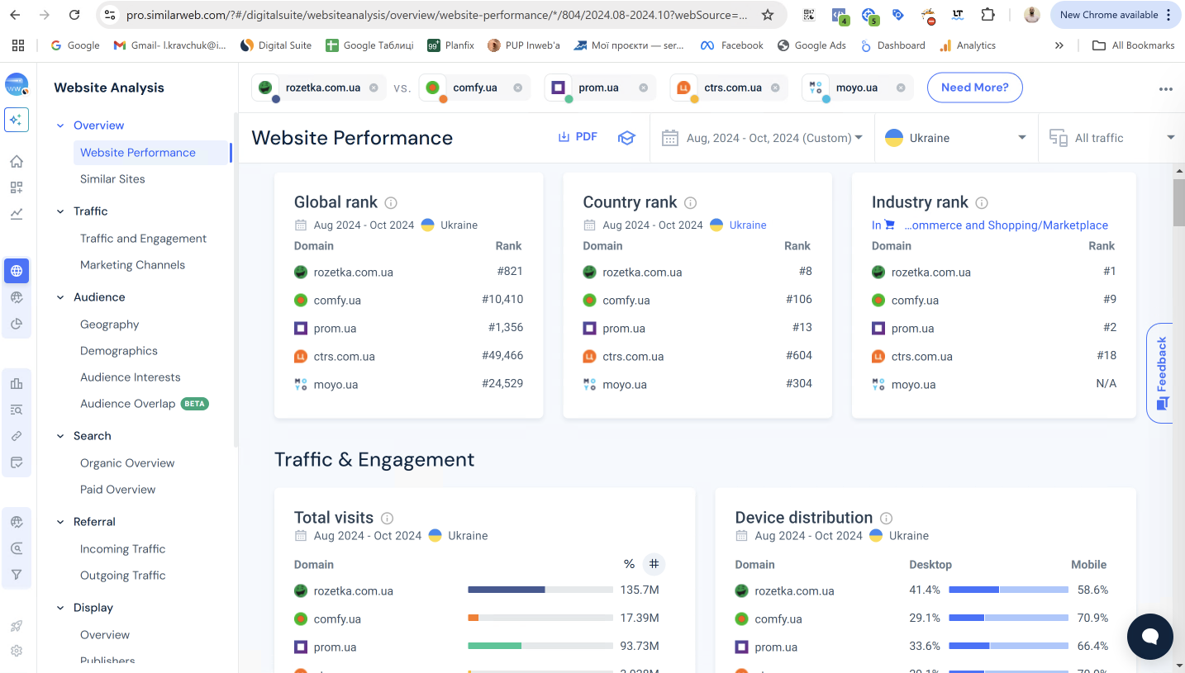Open Marketing Channels page
This screenshot has width=1185, height=673.
point(132,265)
